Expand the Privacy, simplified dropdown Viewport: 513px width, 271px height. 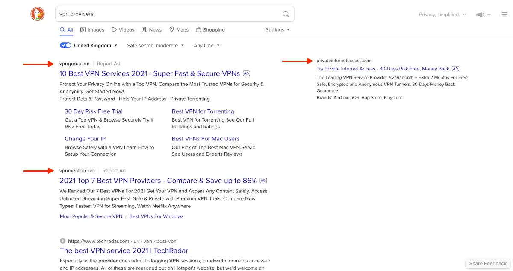coord(442,15)
